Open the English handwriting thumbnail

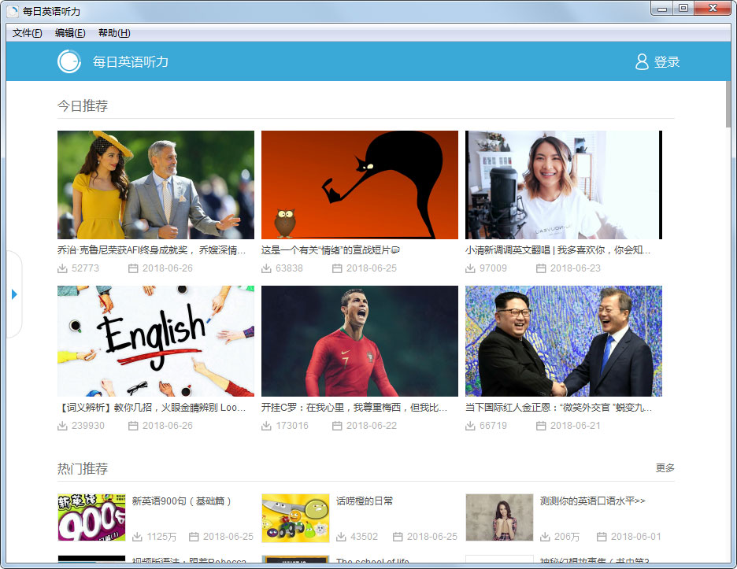(156, 341)
